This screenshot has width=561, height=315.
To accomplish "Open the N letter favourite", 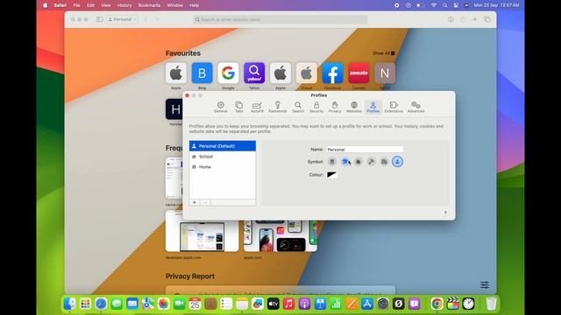I will click(x=385, y=73).
